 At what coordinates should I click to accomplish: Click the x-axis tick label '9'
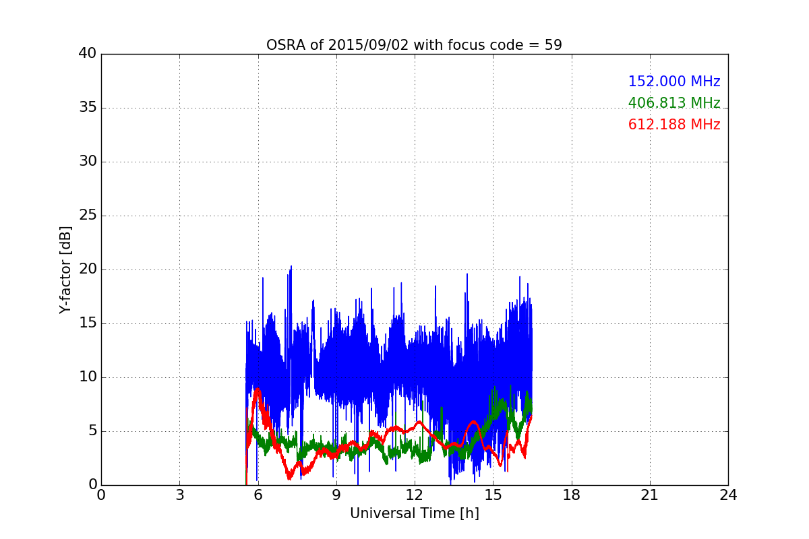(x=336, y=495)
